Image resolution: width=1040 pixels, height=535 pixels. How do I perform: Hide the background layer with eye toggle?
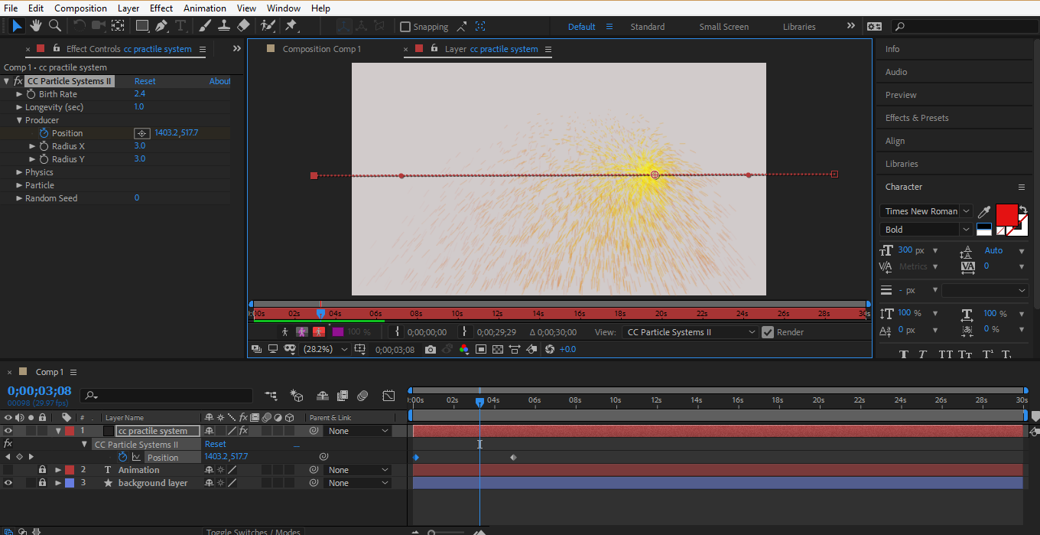[x=8, y=483]
